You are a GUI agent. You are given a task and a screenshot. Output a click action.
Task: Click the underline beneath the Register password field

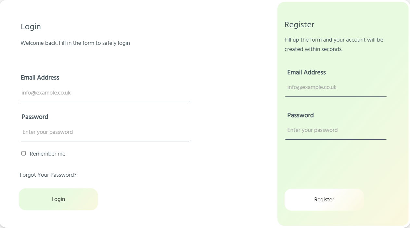[336, 139]
